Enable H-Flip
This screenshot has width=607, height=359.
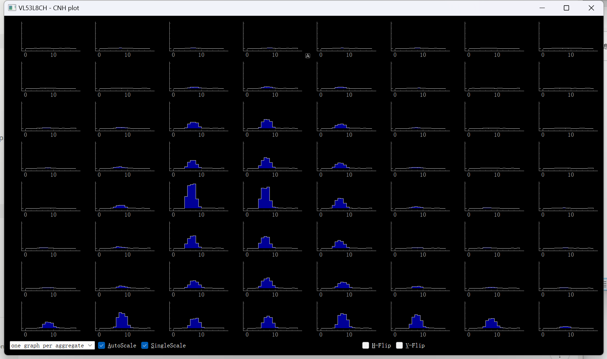pyautogui.click(x=366, y=345)
